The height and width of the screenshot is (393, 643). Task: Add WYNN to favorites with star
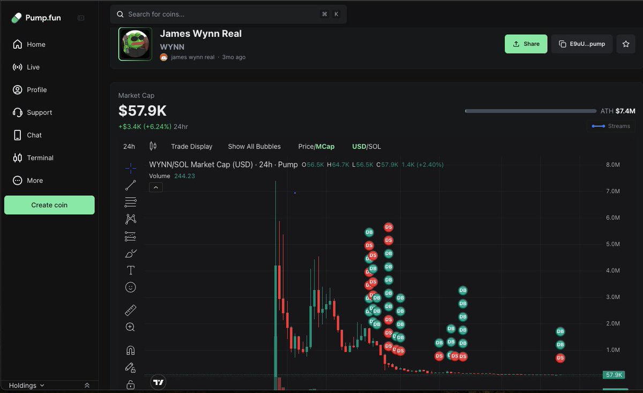[626, 44]
